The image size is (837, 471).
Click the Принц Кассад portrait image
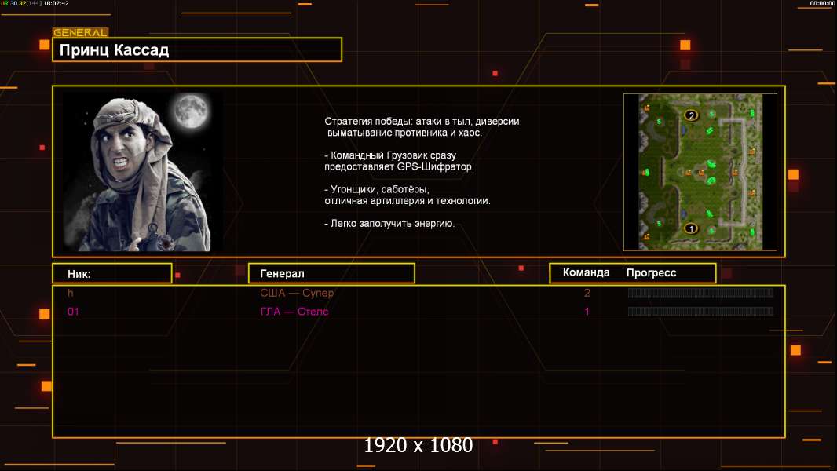point(143,171)
